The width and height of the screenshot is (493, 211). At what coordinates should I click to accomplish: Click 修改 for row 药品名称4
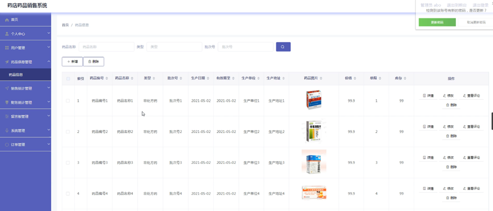click(448, 188)
